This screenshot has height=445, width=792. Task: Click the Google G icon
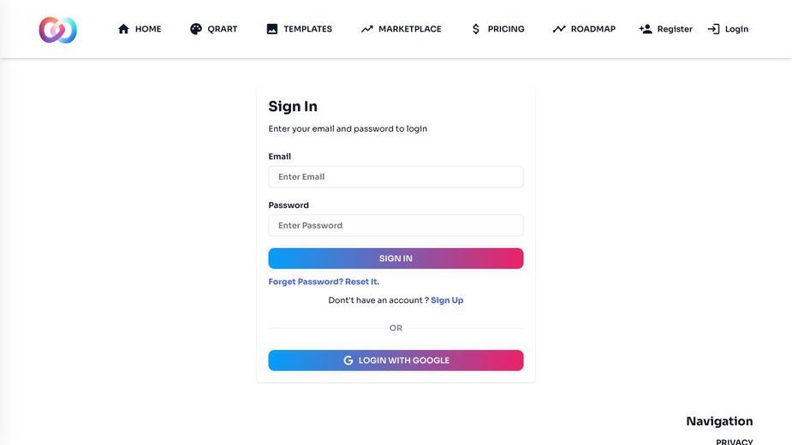click(348, 360)
